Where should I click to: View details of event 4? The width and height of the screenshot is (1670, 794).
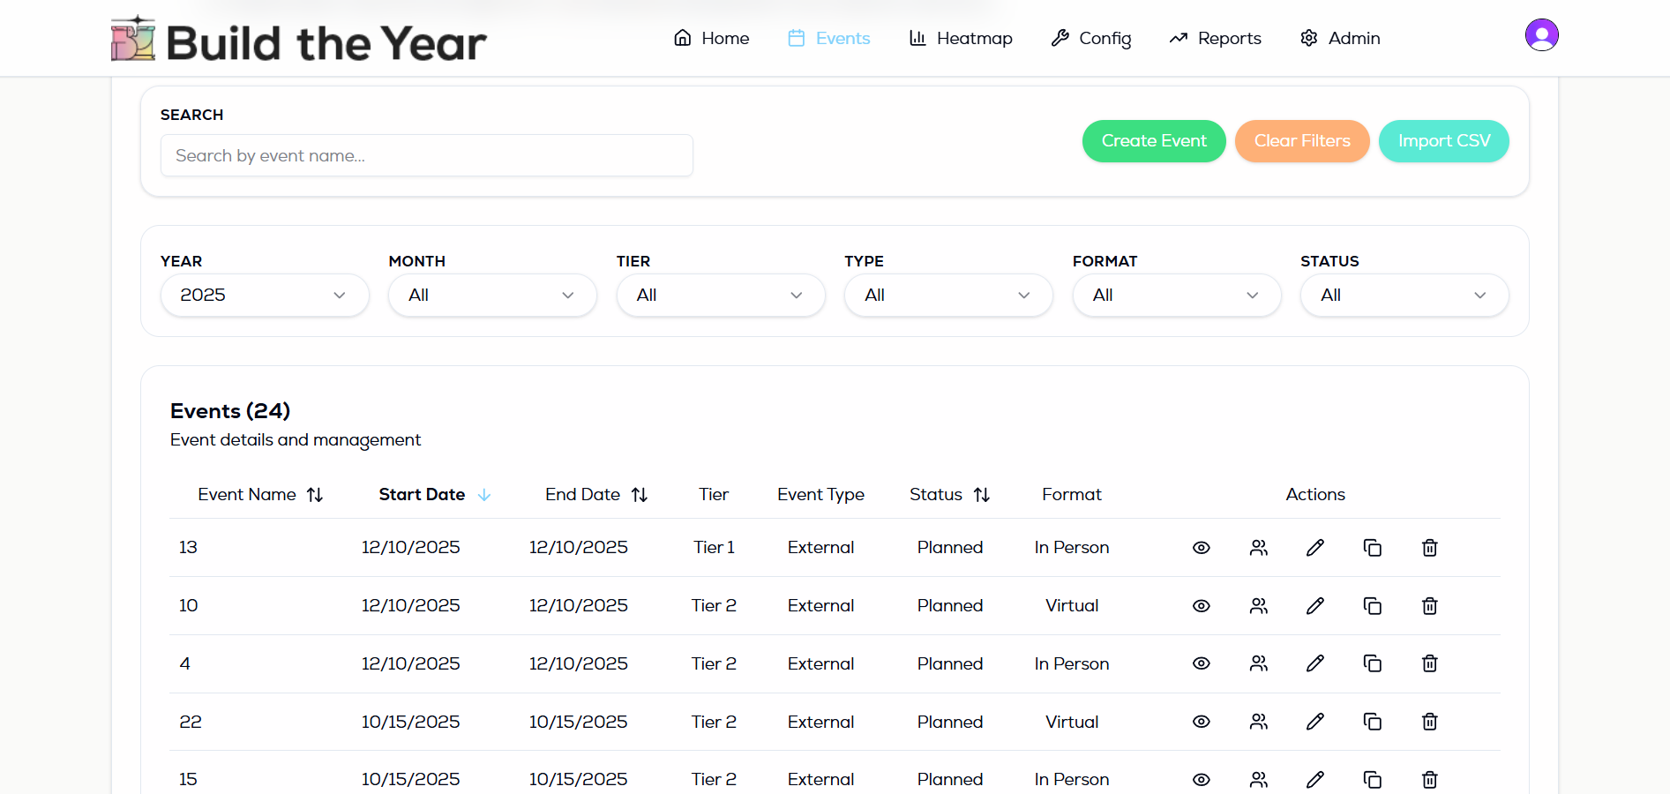tap(1201, 663)
